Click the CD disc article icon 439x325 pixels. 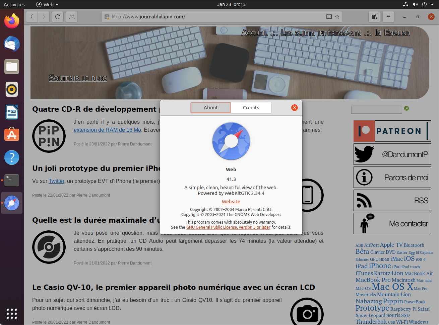[49, 247]
